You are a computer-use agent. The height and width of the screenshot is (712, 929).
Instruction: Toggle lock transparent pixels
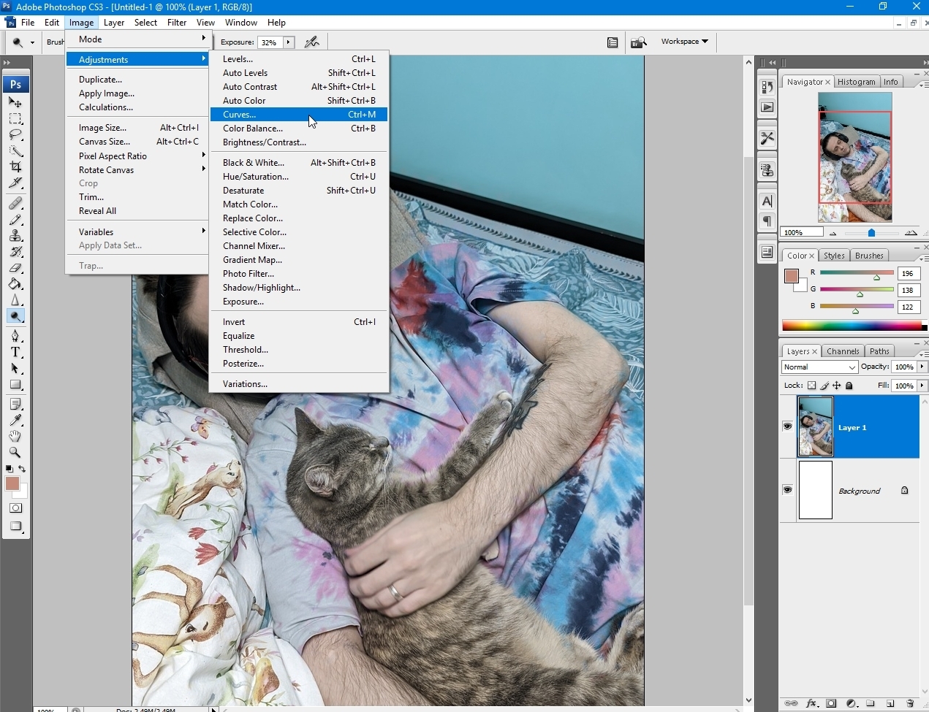click(811, 386)
